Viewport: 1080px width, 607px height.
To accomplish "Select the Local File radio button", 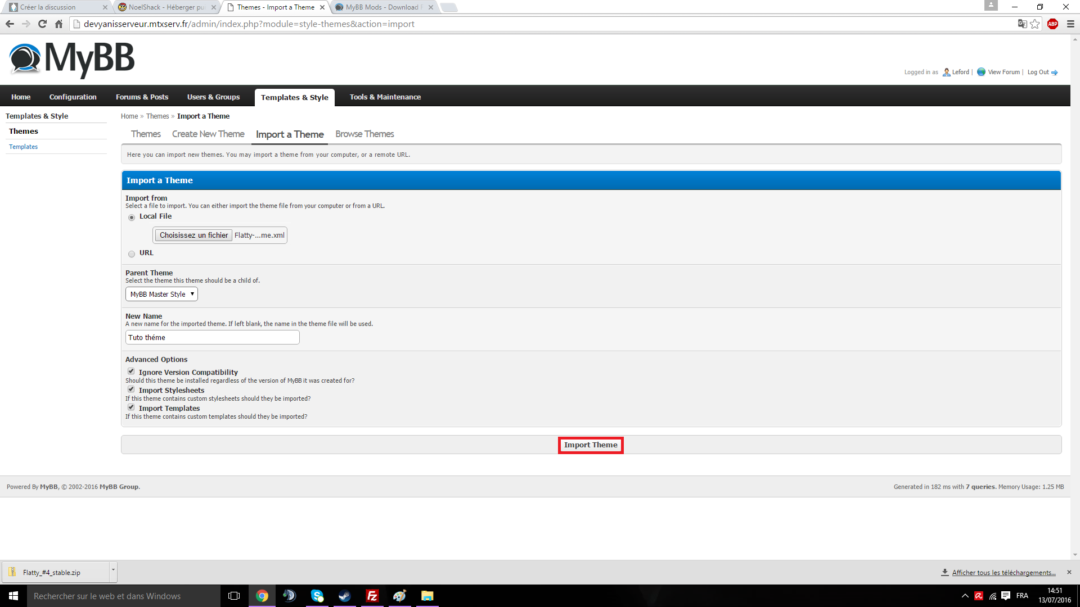I will pos(132,218).
